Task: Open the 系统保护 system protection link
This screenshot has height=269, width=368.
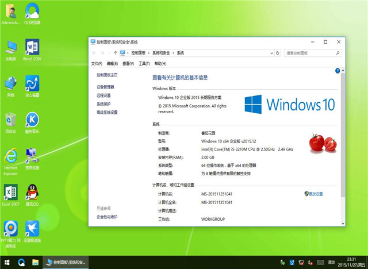Action: click(x=103, y=104)
